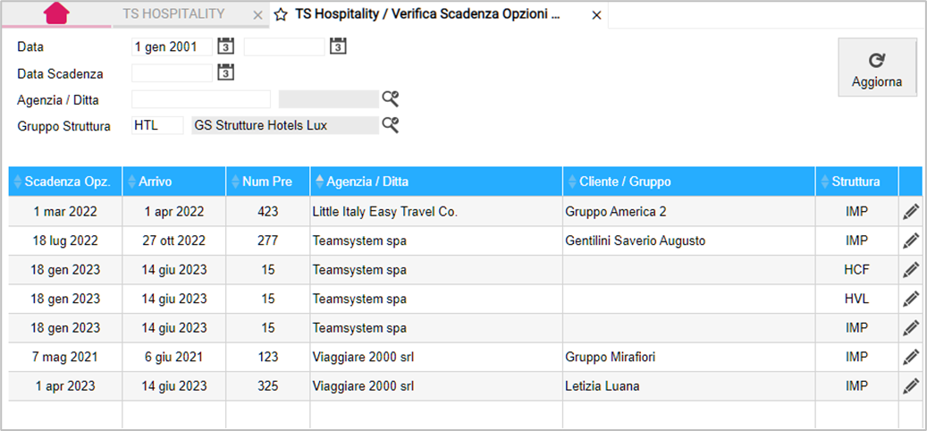Viewport: 927px width, 431px height.
Task: Focus the Agenzia / Ditta code field
Action: pyautogui.click(x=201, y=99)
